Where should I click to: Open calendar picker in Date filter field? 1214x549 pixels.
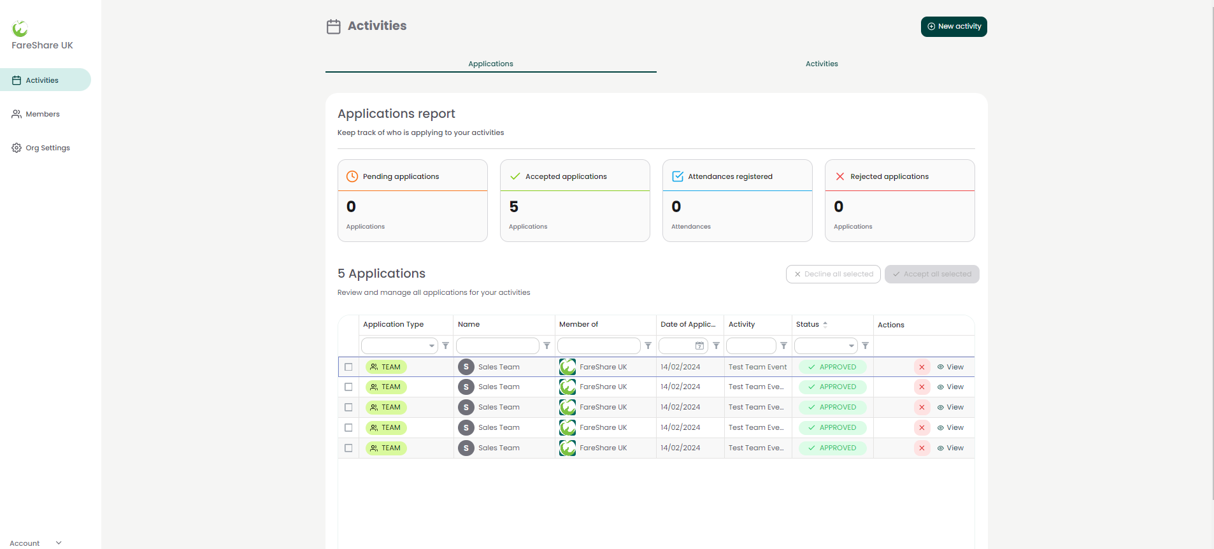699,346
